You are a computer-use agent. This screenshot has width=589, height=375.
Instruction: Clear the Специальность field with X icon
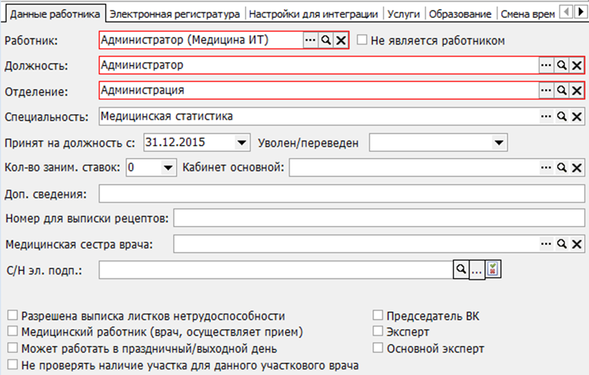577,117
